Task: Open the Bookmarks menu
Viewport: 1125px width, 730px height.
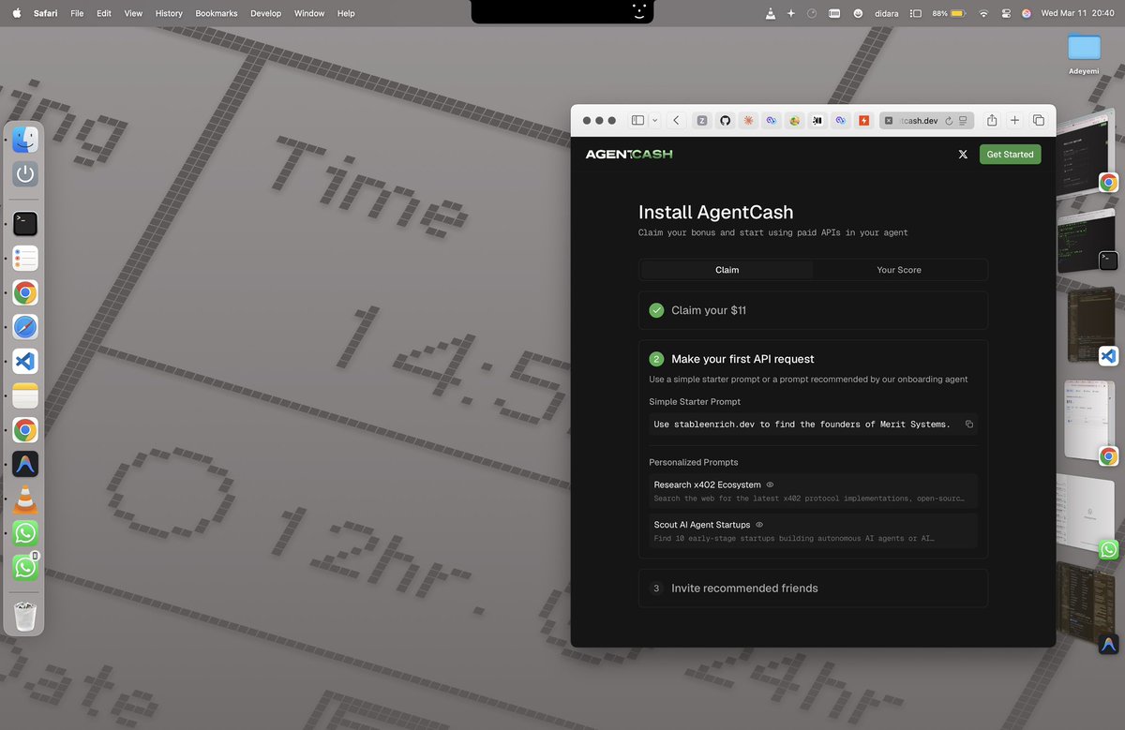Action: [x=217, y=14]
